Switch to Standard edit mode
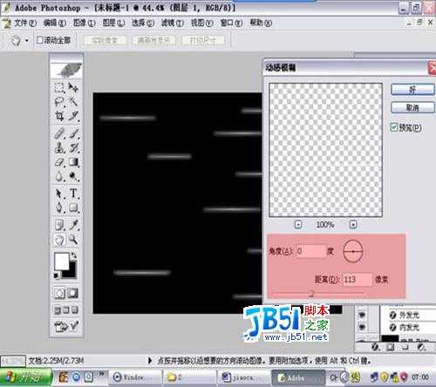Screen dimensions: 436x387 tap(59, 293)
